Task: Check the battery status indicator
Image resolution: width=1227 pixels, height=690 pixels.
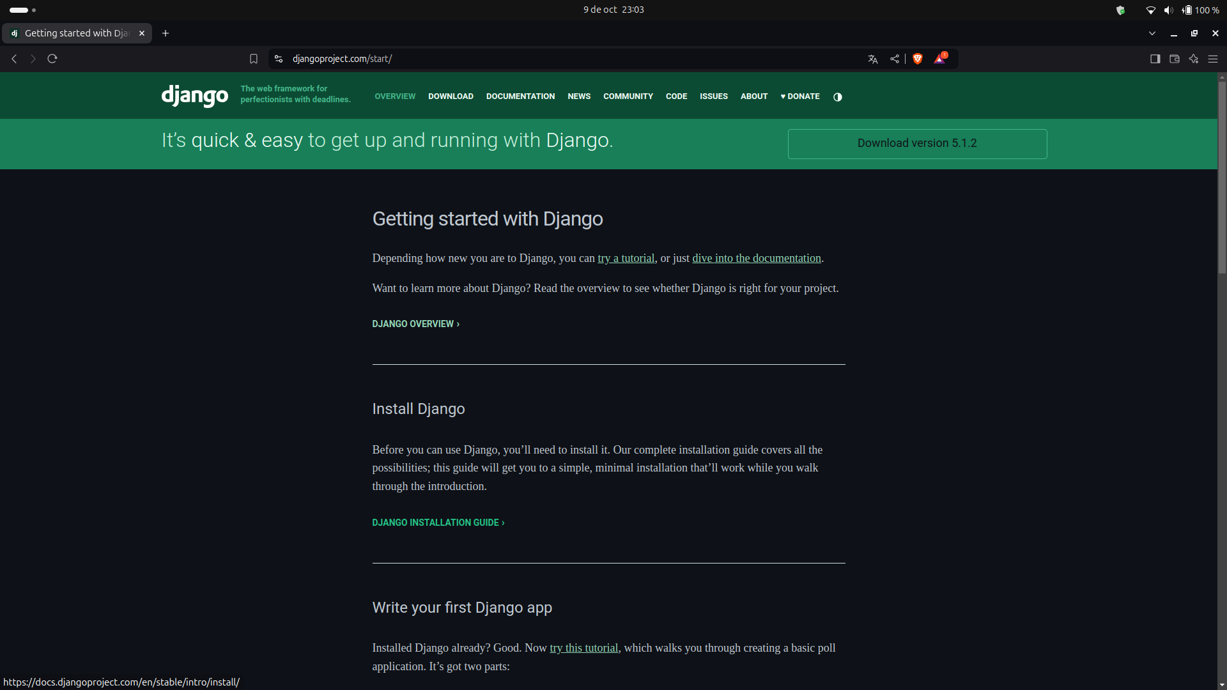Action: [x=1201, y=10]
